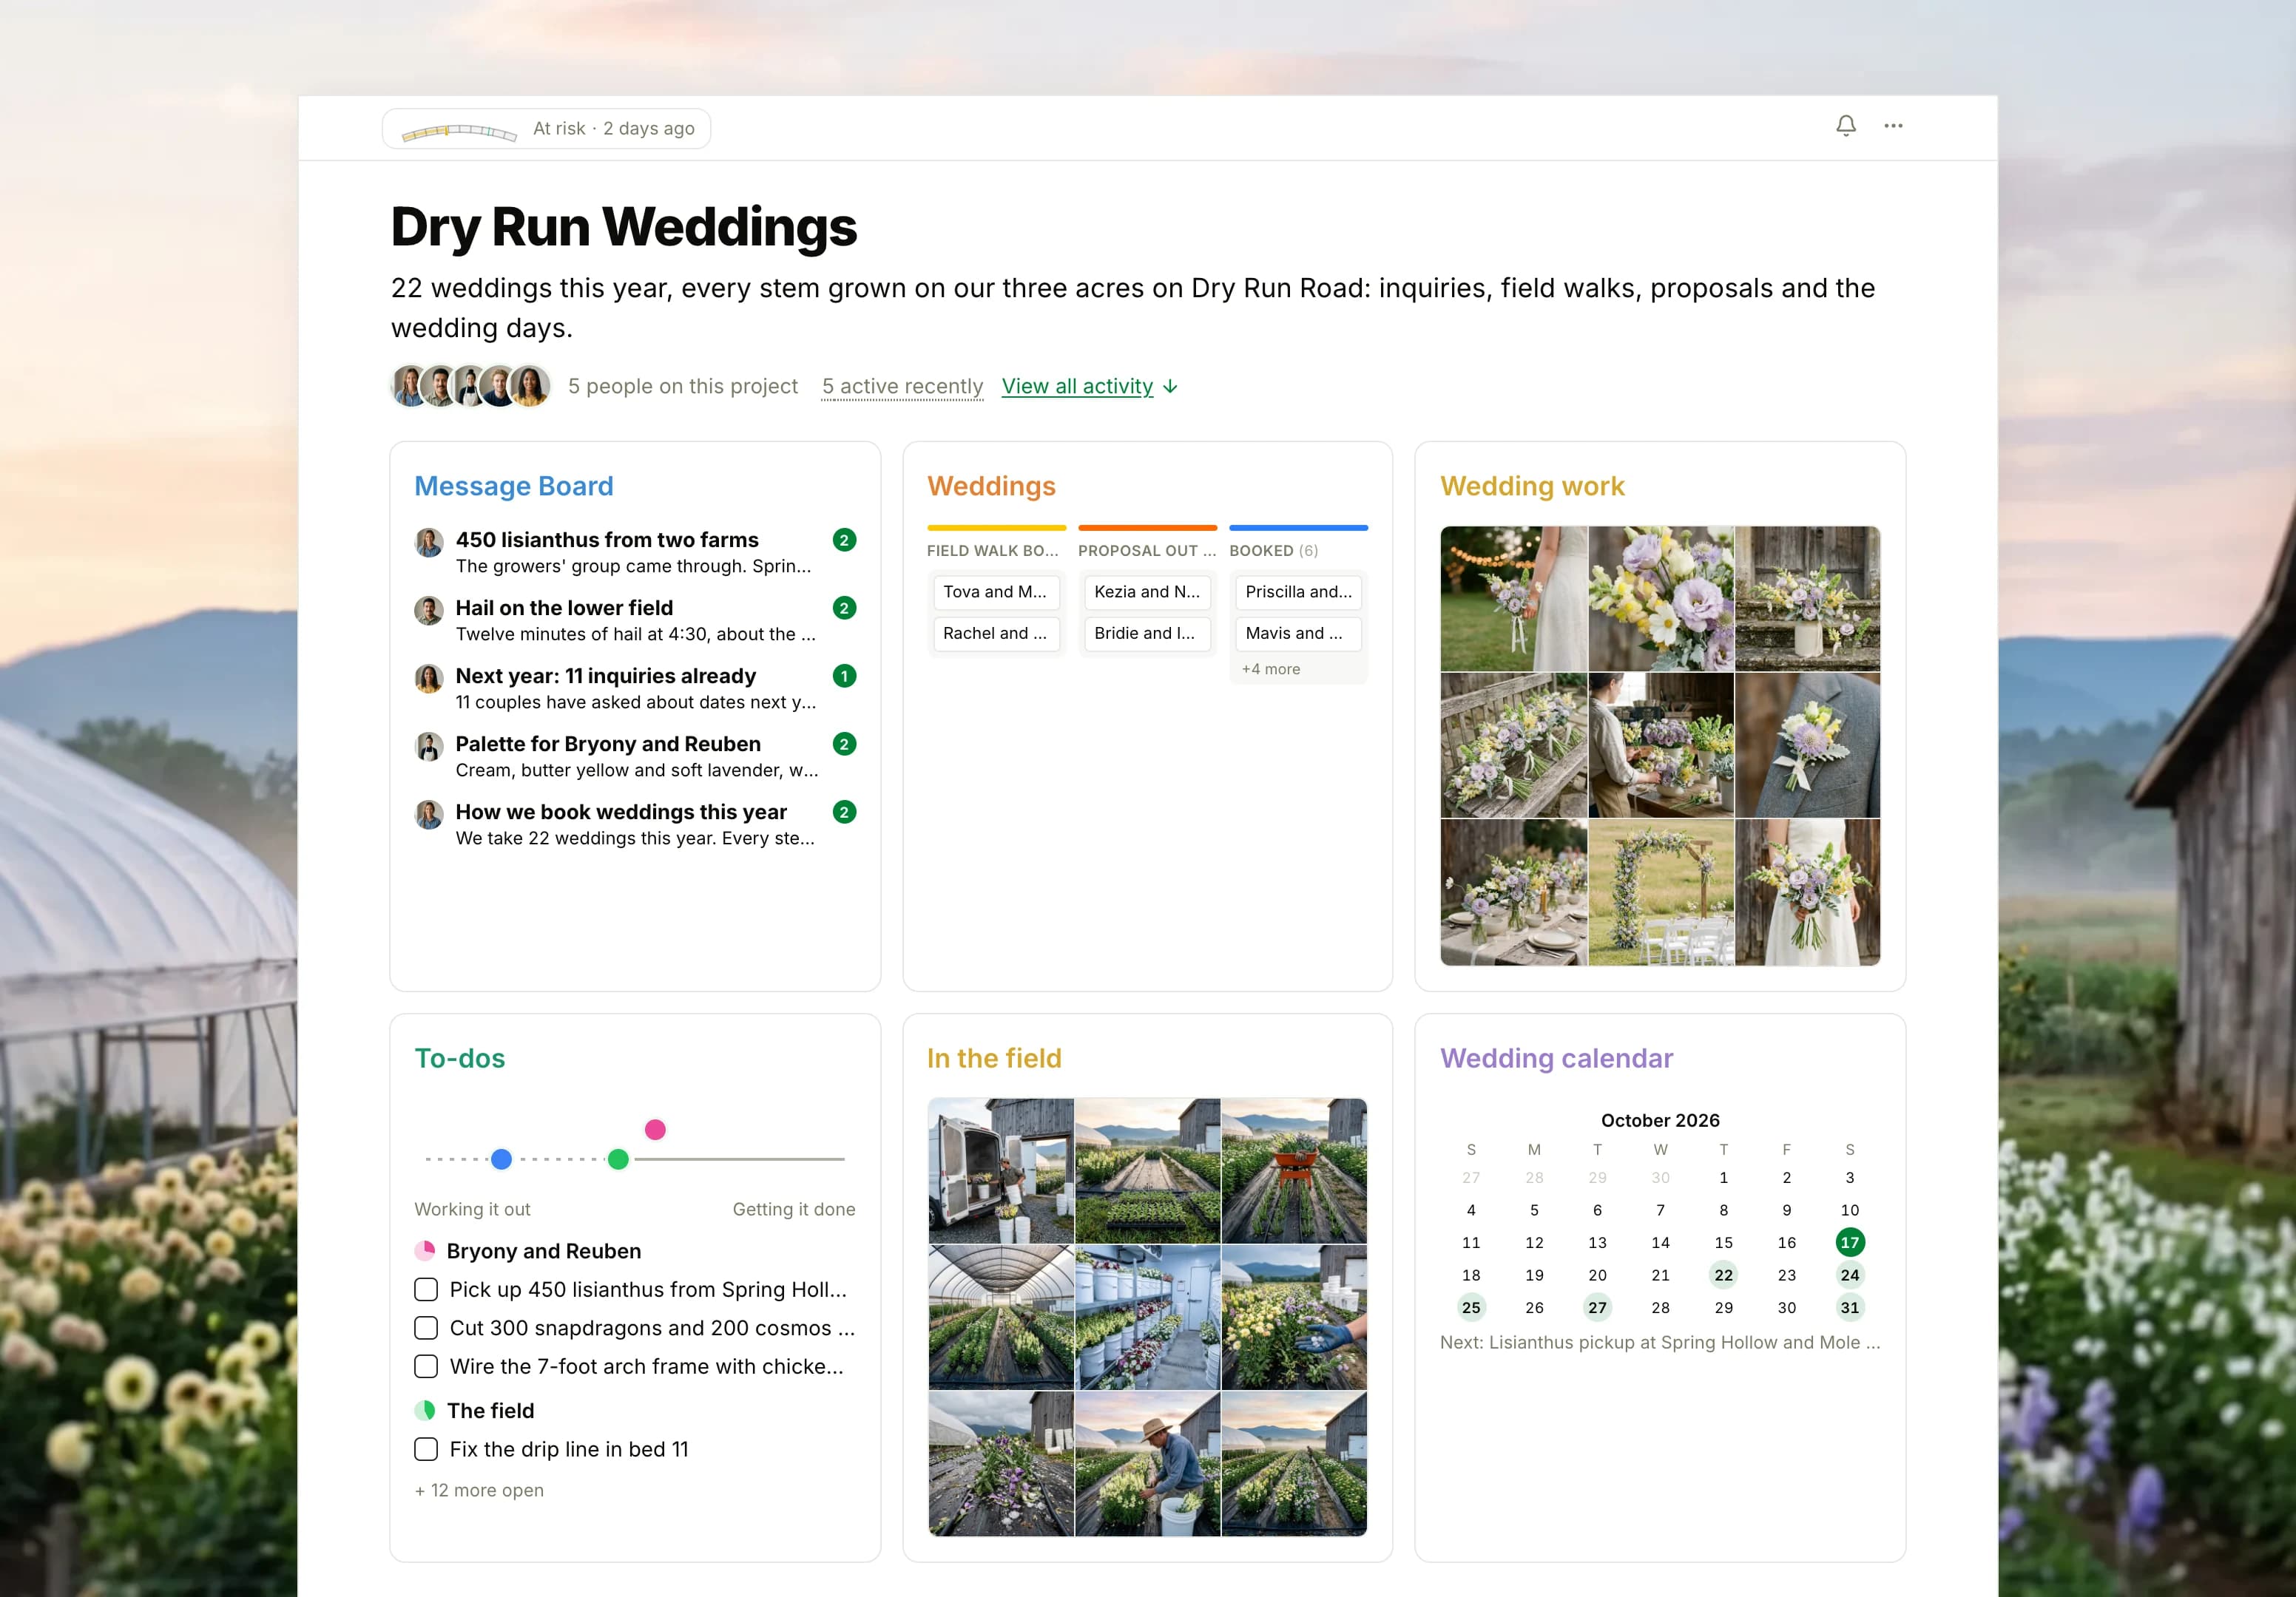Viewport: 2296px width, 1597px height.
Task: Select October 17 on wedding calendar
Action: tap(1849, 1242)
